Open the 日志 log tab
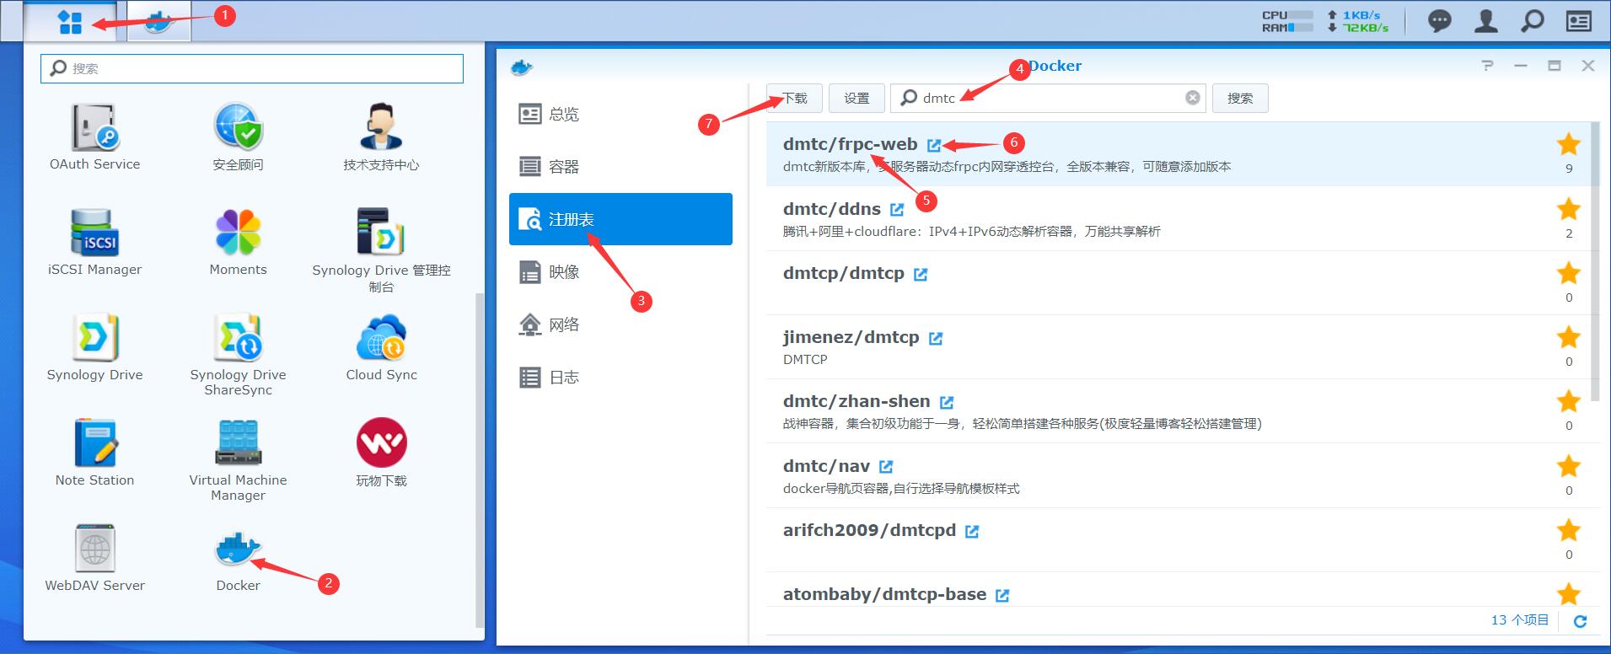1611x654 pixels. tap(620, 377)
